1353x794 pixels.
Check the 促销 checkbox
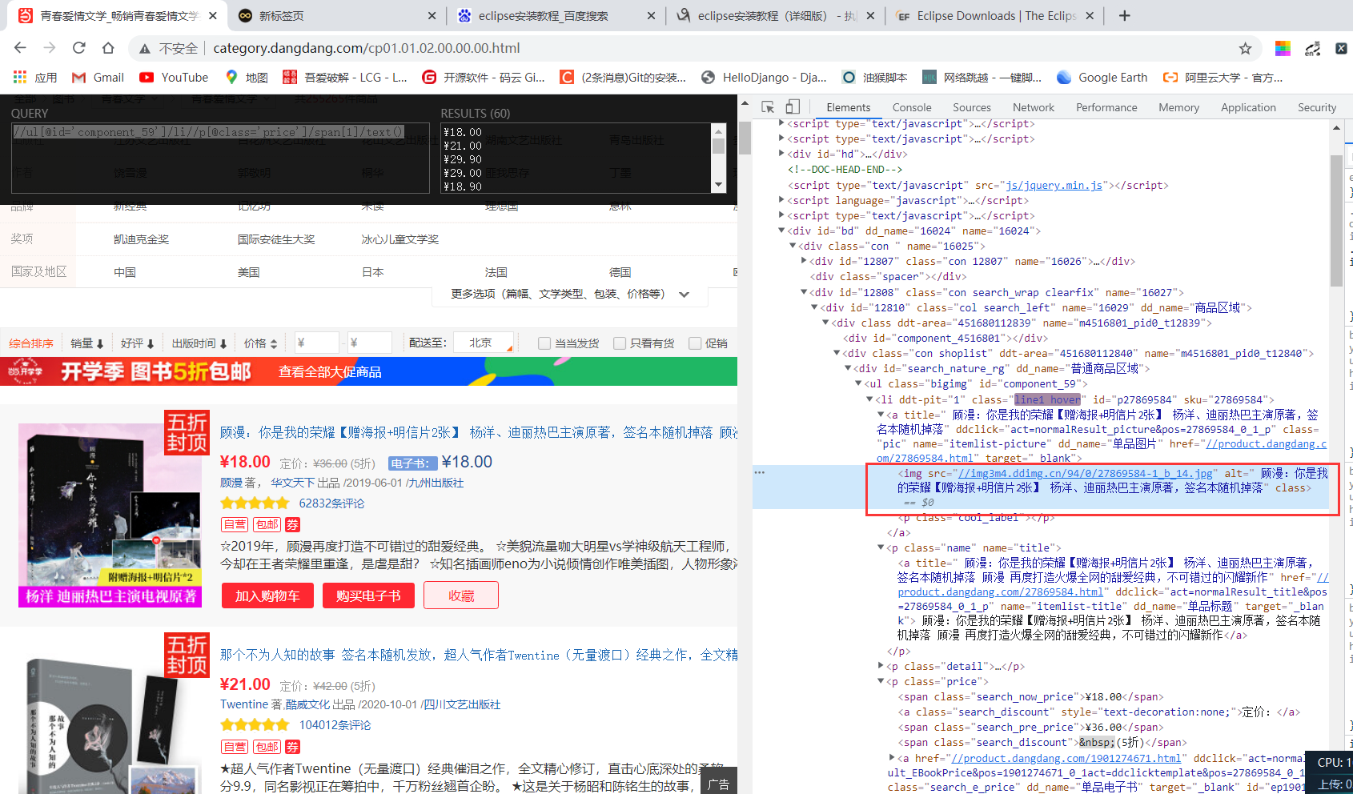pos(695,343)
